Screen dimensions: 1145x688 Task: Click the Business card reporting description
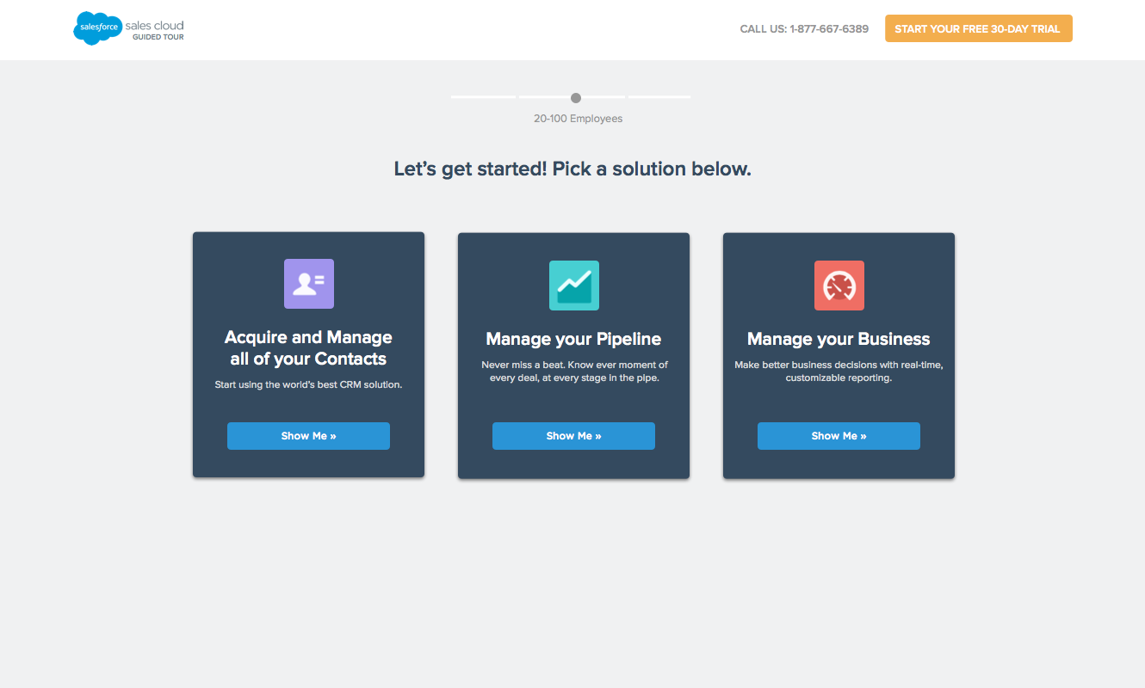[x=839, y=372]
